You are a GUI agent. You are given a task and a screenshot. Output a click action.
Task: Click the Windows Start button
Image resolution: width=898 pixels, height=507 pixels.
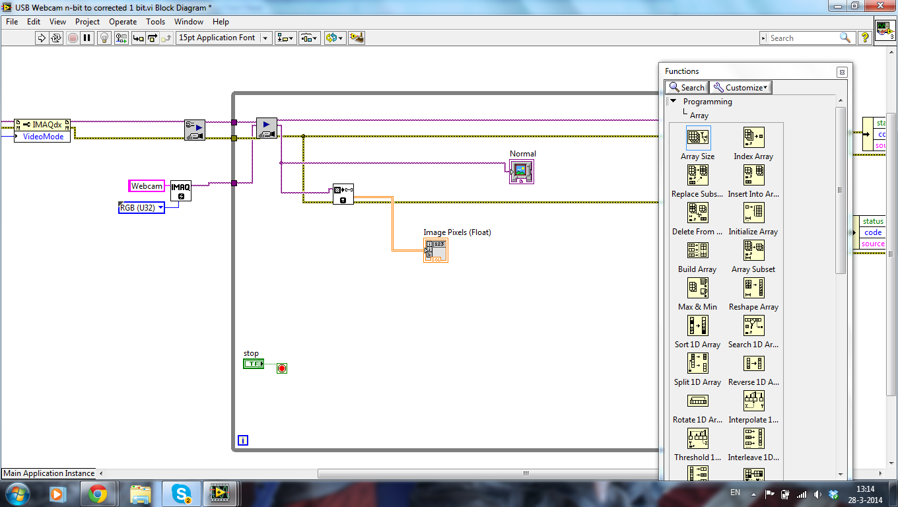[x=16, y=493]
